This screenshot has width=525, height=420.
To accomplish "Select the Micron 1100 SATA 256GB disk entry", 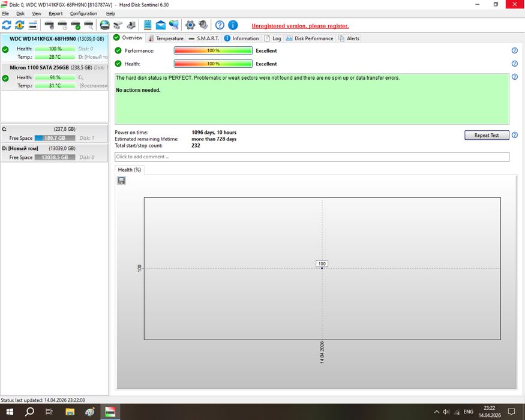I will pos(54,76).
